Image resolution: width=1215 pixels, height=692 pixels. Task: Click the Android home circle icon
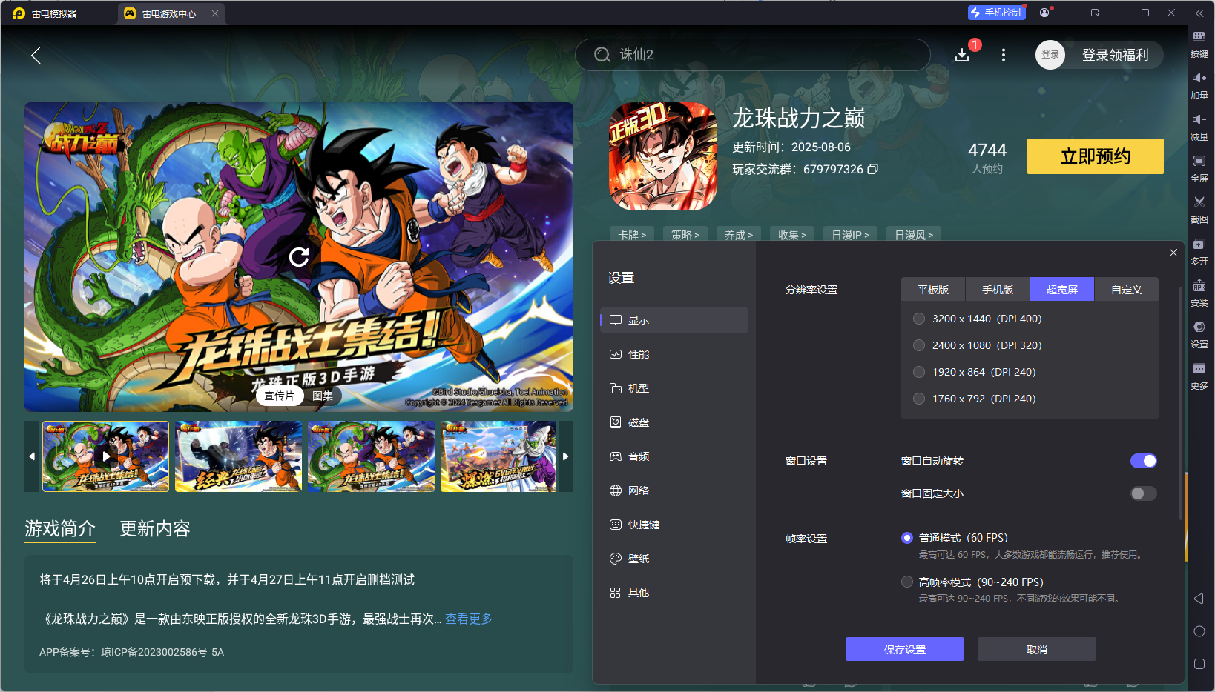coord(1199,631)
